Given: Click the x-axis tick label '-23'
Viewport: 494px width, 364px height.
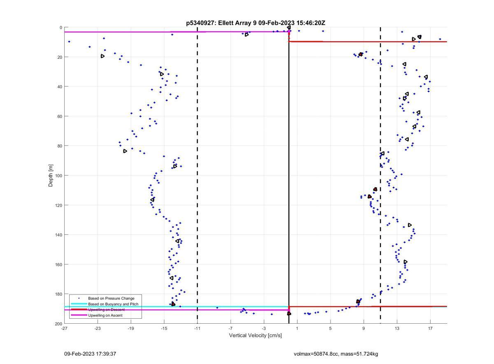Looking at the screenshot, I should [98, 329].
